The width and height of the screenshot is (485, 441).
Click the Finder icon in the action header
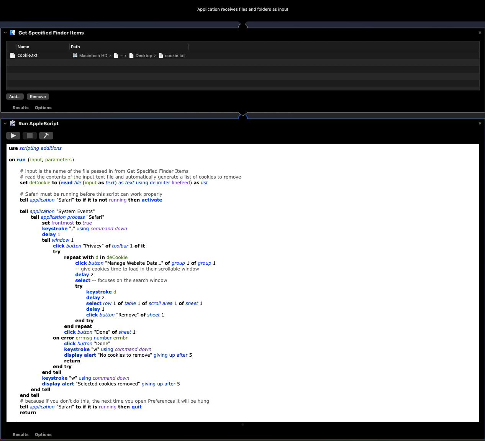point(13,33)
